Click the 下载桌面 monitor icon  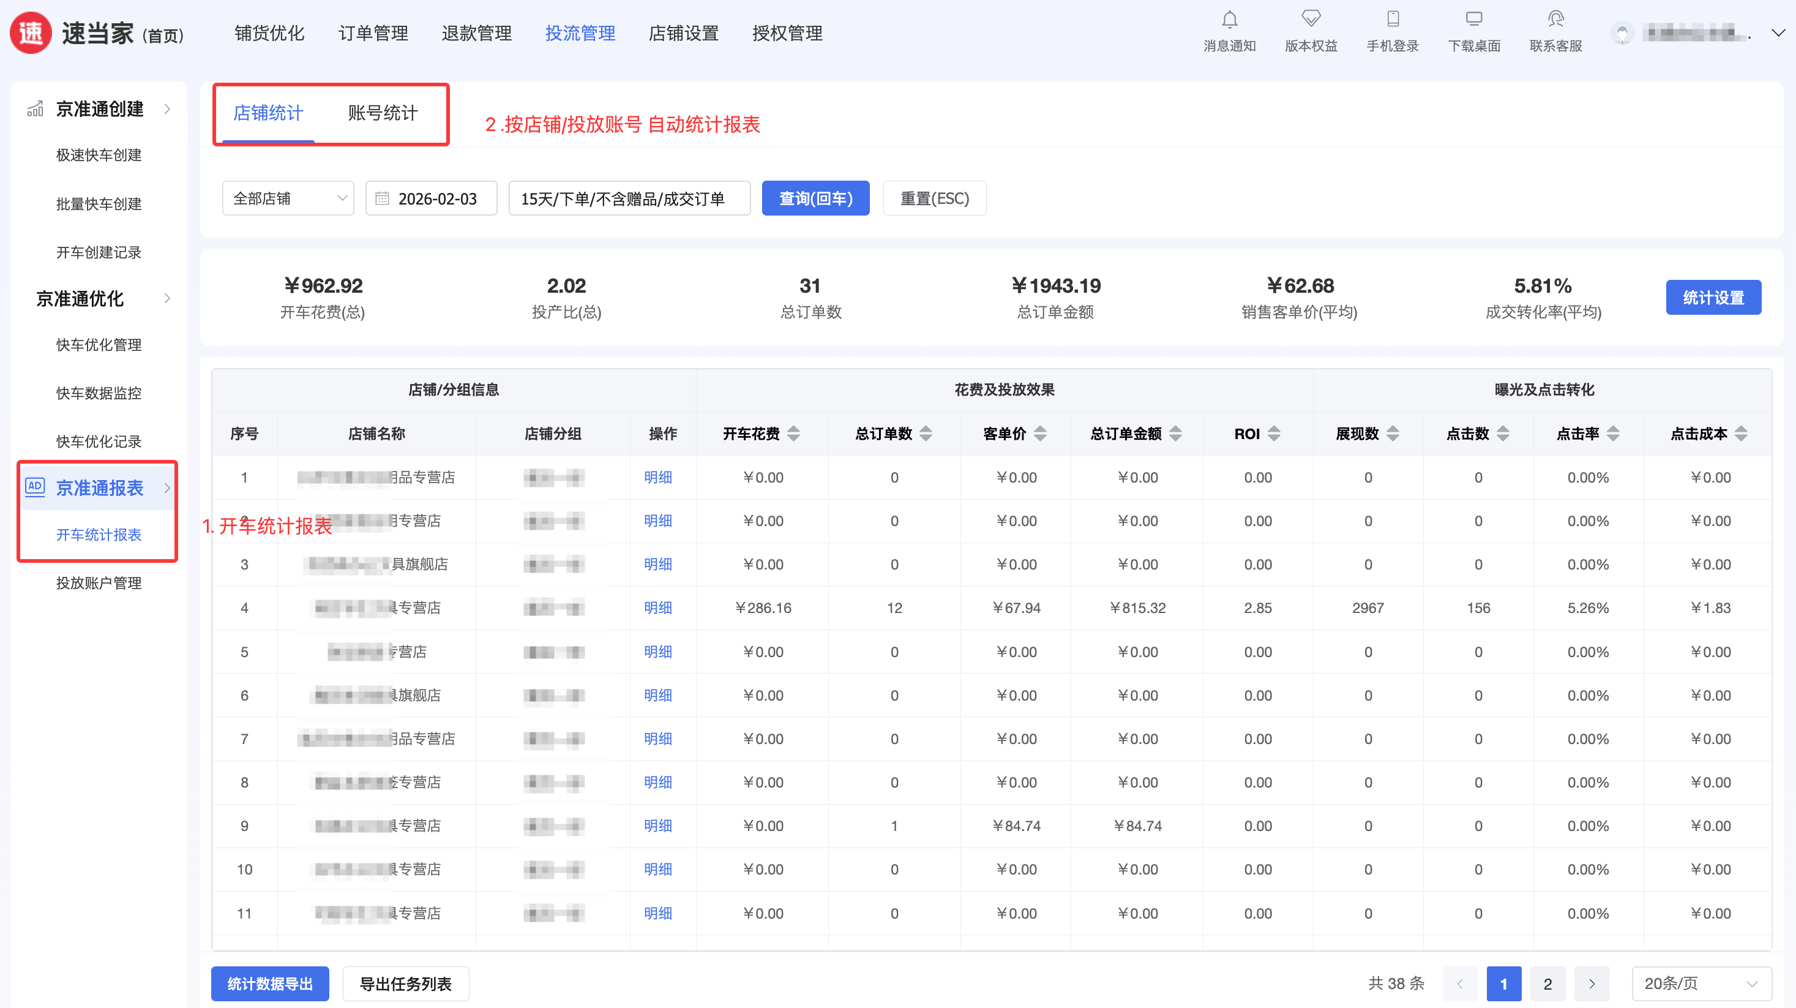[x=1474, y=20]
